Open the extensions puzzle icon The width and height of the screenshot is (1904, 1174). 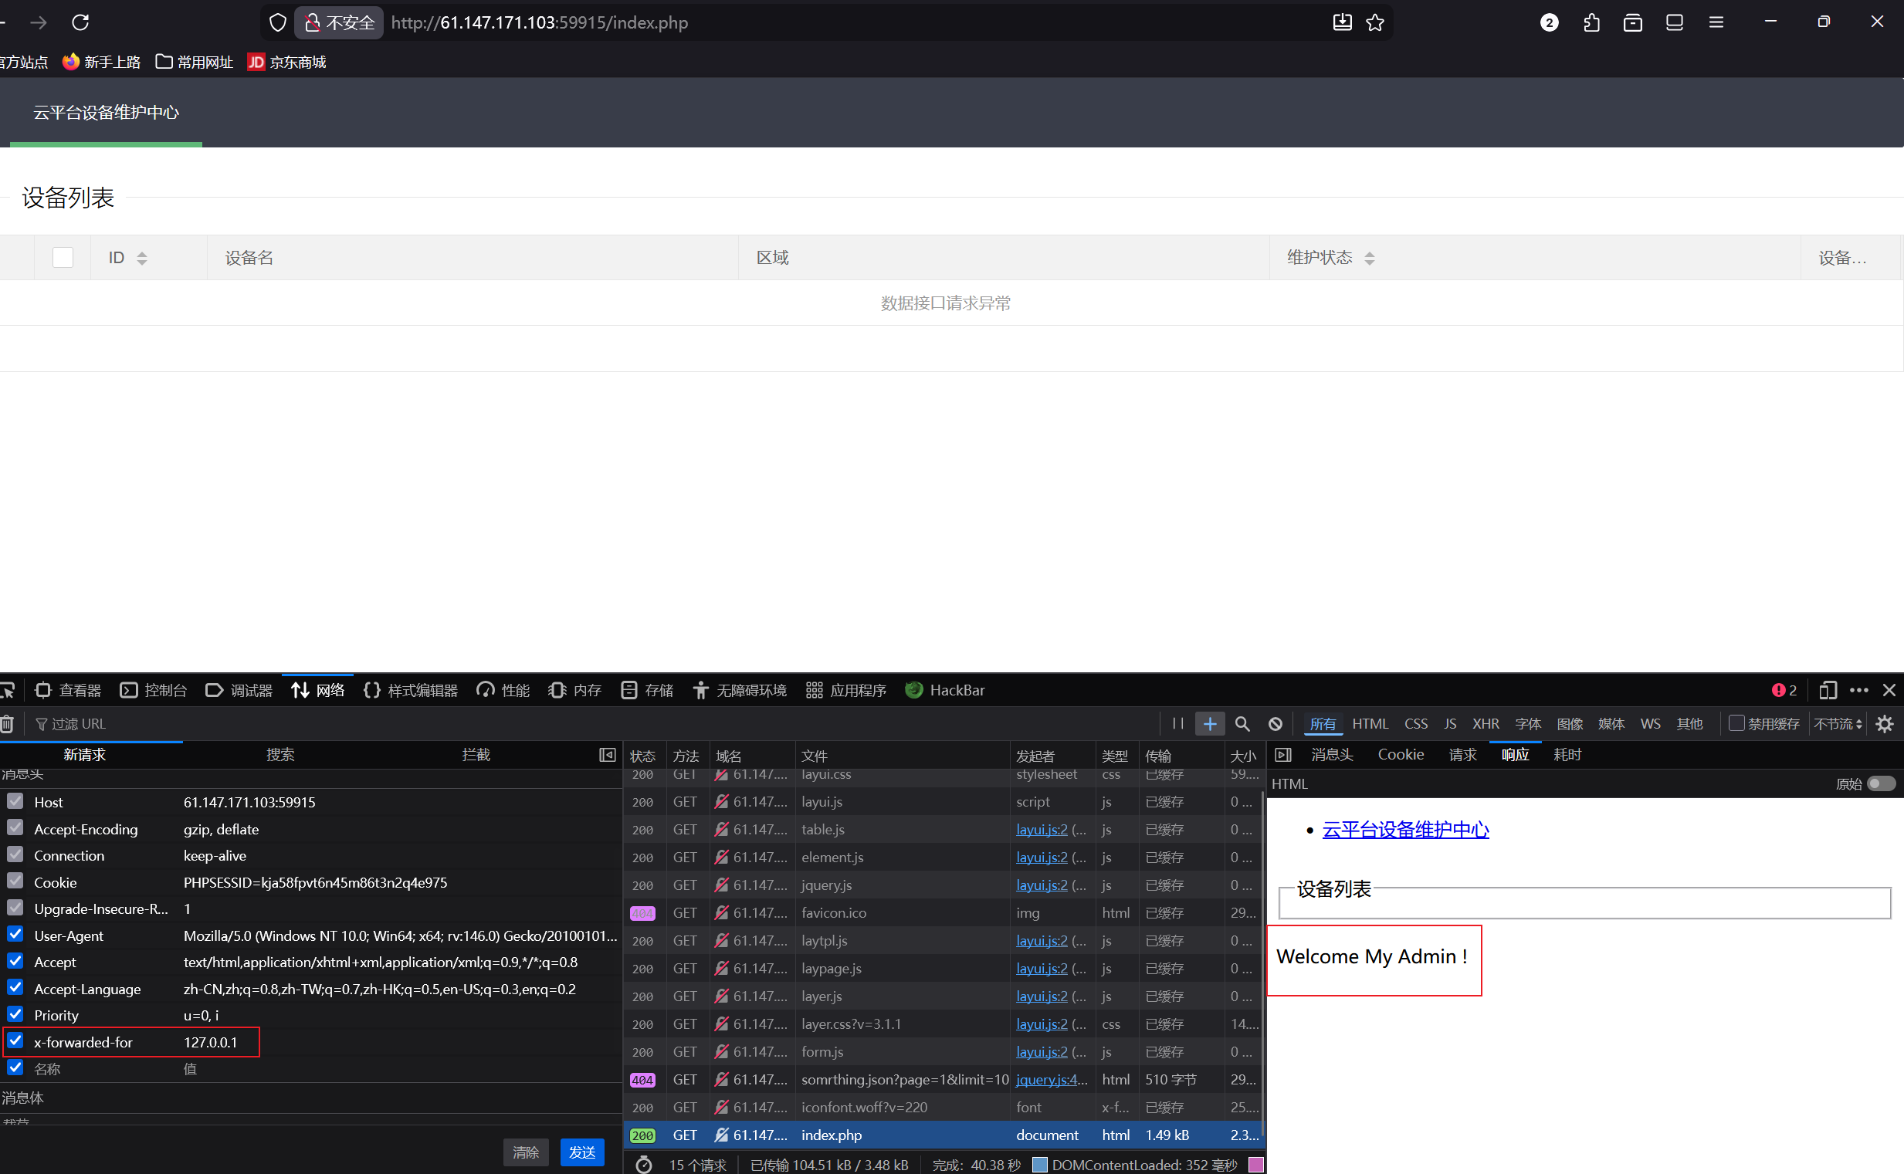1591,22
